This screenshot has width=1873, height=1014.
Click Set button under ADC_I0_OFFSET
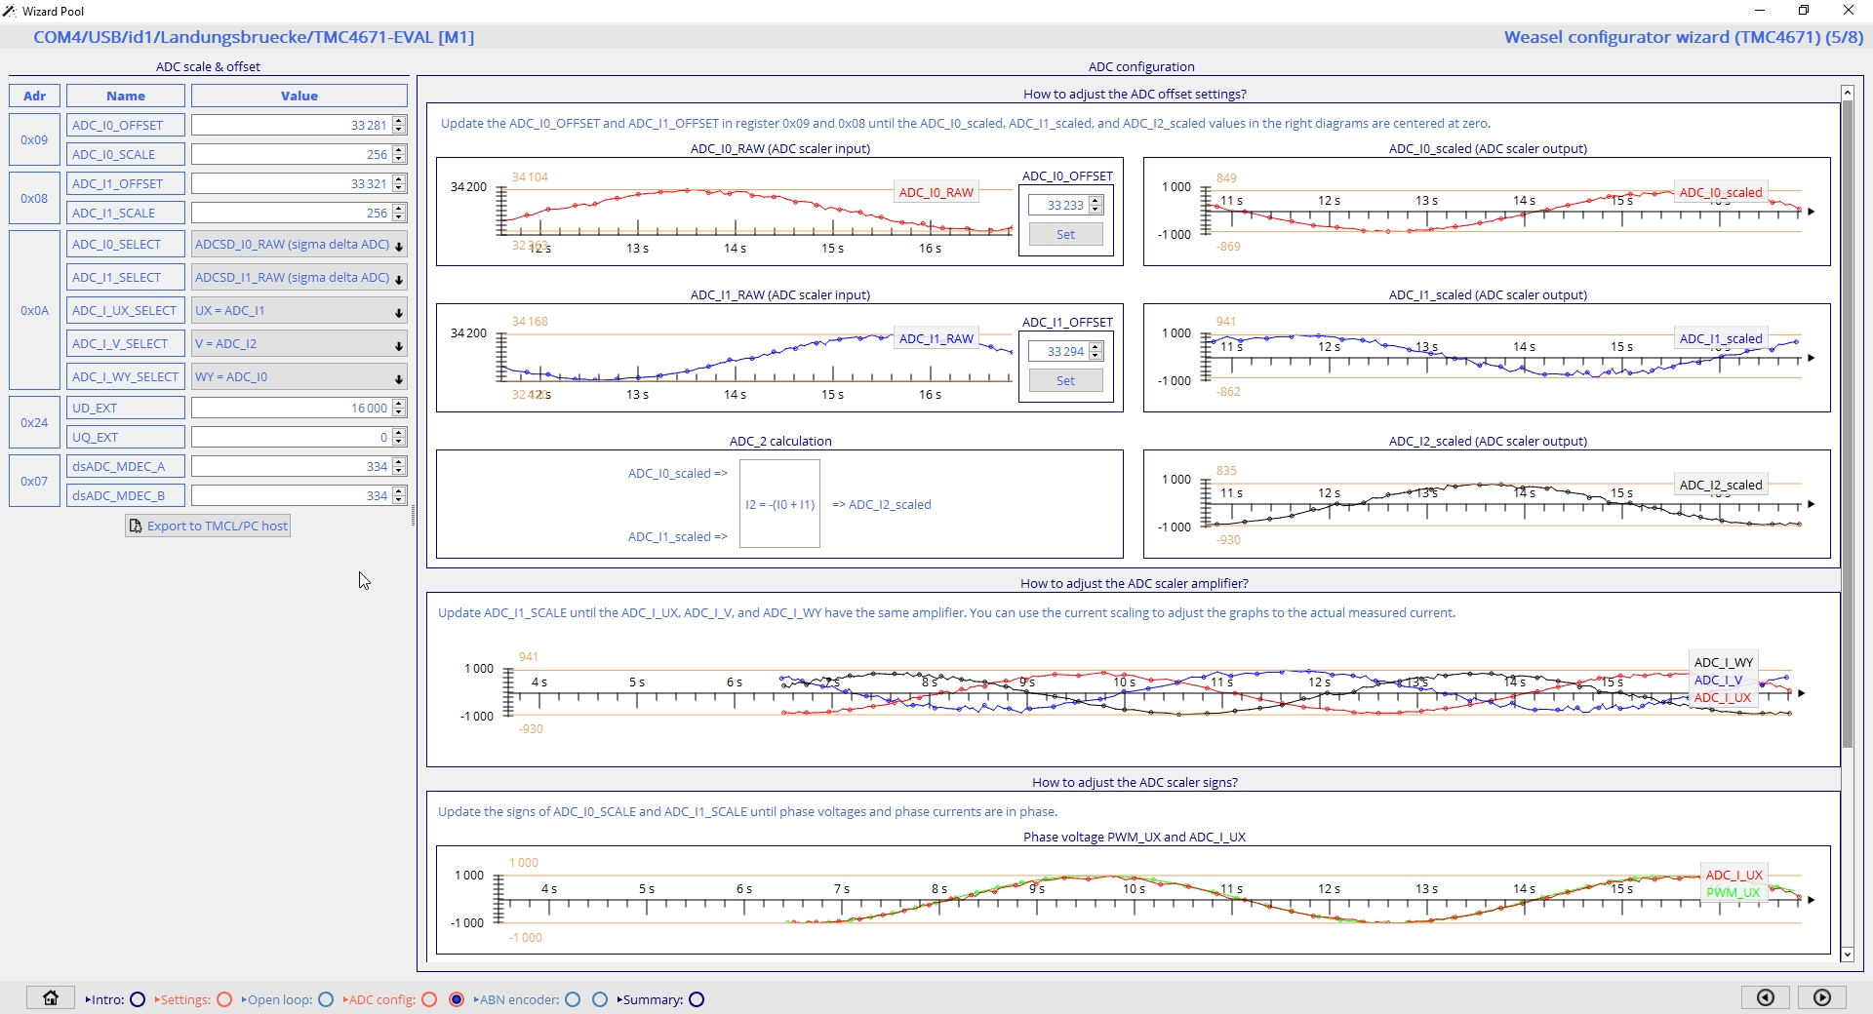1065,234
